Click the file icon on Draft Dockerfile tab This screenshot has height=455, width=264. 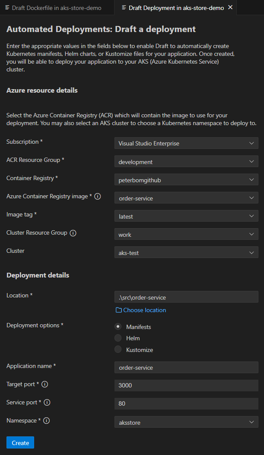tap(7, 7)
